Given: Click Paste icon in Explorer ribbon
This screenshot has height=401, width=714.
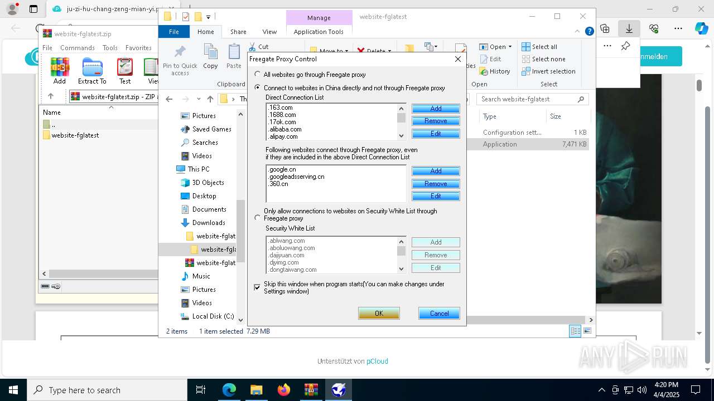Looking at the screenshot, I should pyautogui.click(x=234, y=57).
